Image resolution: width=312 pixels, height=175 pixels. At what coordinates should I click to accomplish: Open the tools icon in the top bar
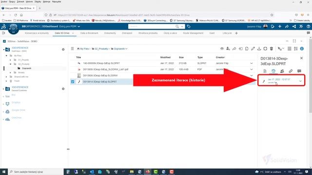(301, 26)
